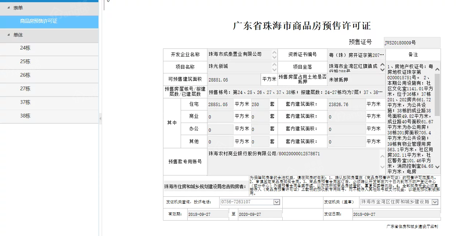Click 可预售建筑面积 value 28851.05
456x236 pixels.
pos(234,79)
